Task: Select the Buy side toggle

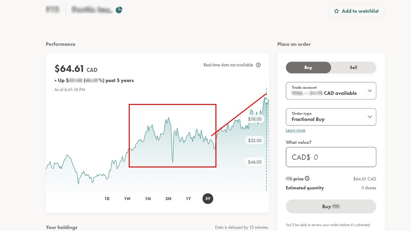Action: [308, 68]
